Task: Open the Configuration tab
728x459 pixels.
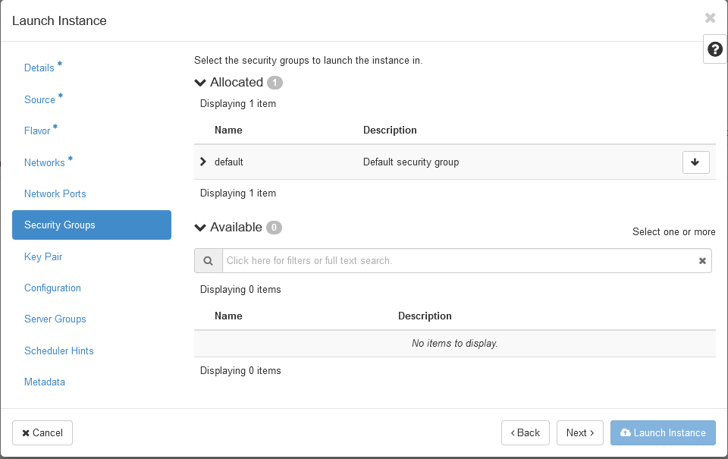Action: 52,288
